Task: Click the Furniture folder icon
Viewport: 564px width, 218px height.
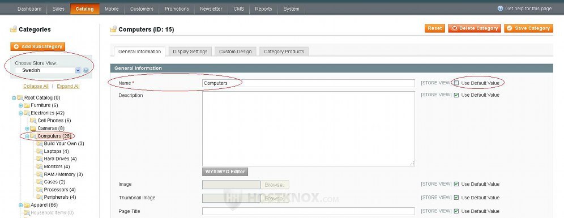Action: (27, 105)
